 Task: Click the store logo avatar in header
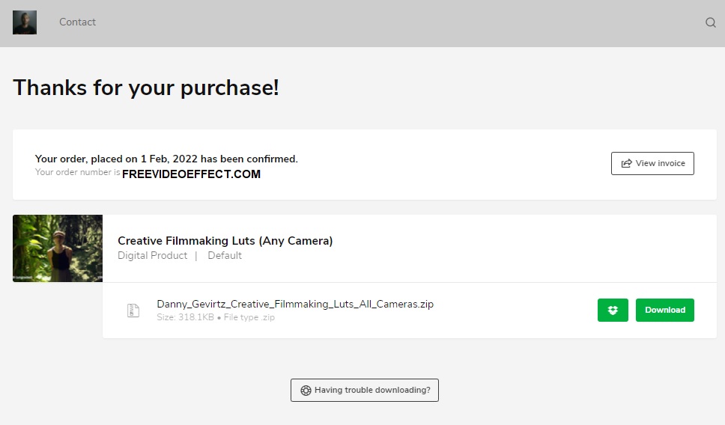(25, 22)
